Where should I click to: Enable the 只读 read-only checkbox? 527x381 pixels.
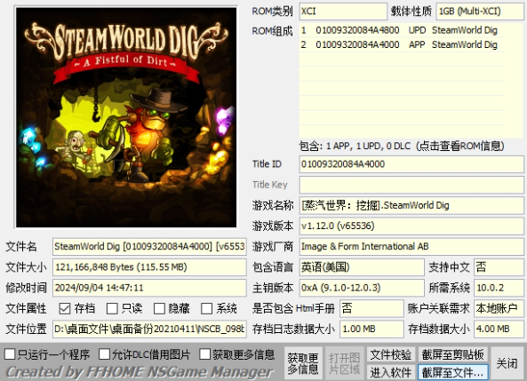click(112, 308)
